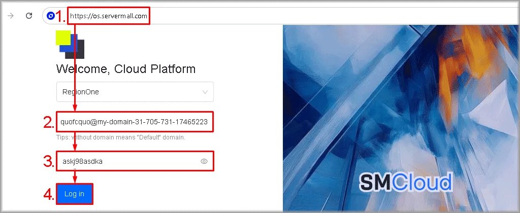Select the "Welcome, Cloud Platform" heading
Viewport: 520px width, 213px height.
click(125, 69)
